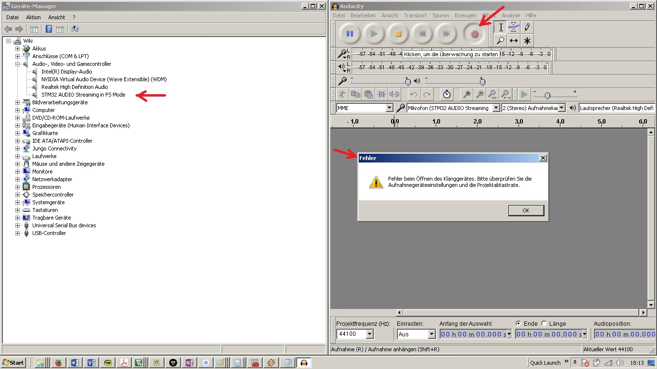Click the Fit Selection zoom icon
657x369 pixels.
coord(493,94)
